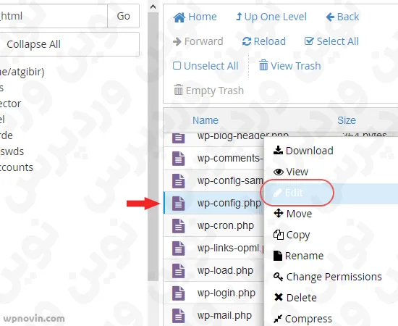Click the Select All checkmark icon
The height and width of the screenshot is (326, 398).
click(x=309, y=41)
